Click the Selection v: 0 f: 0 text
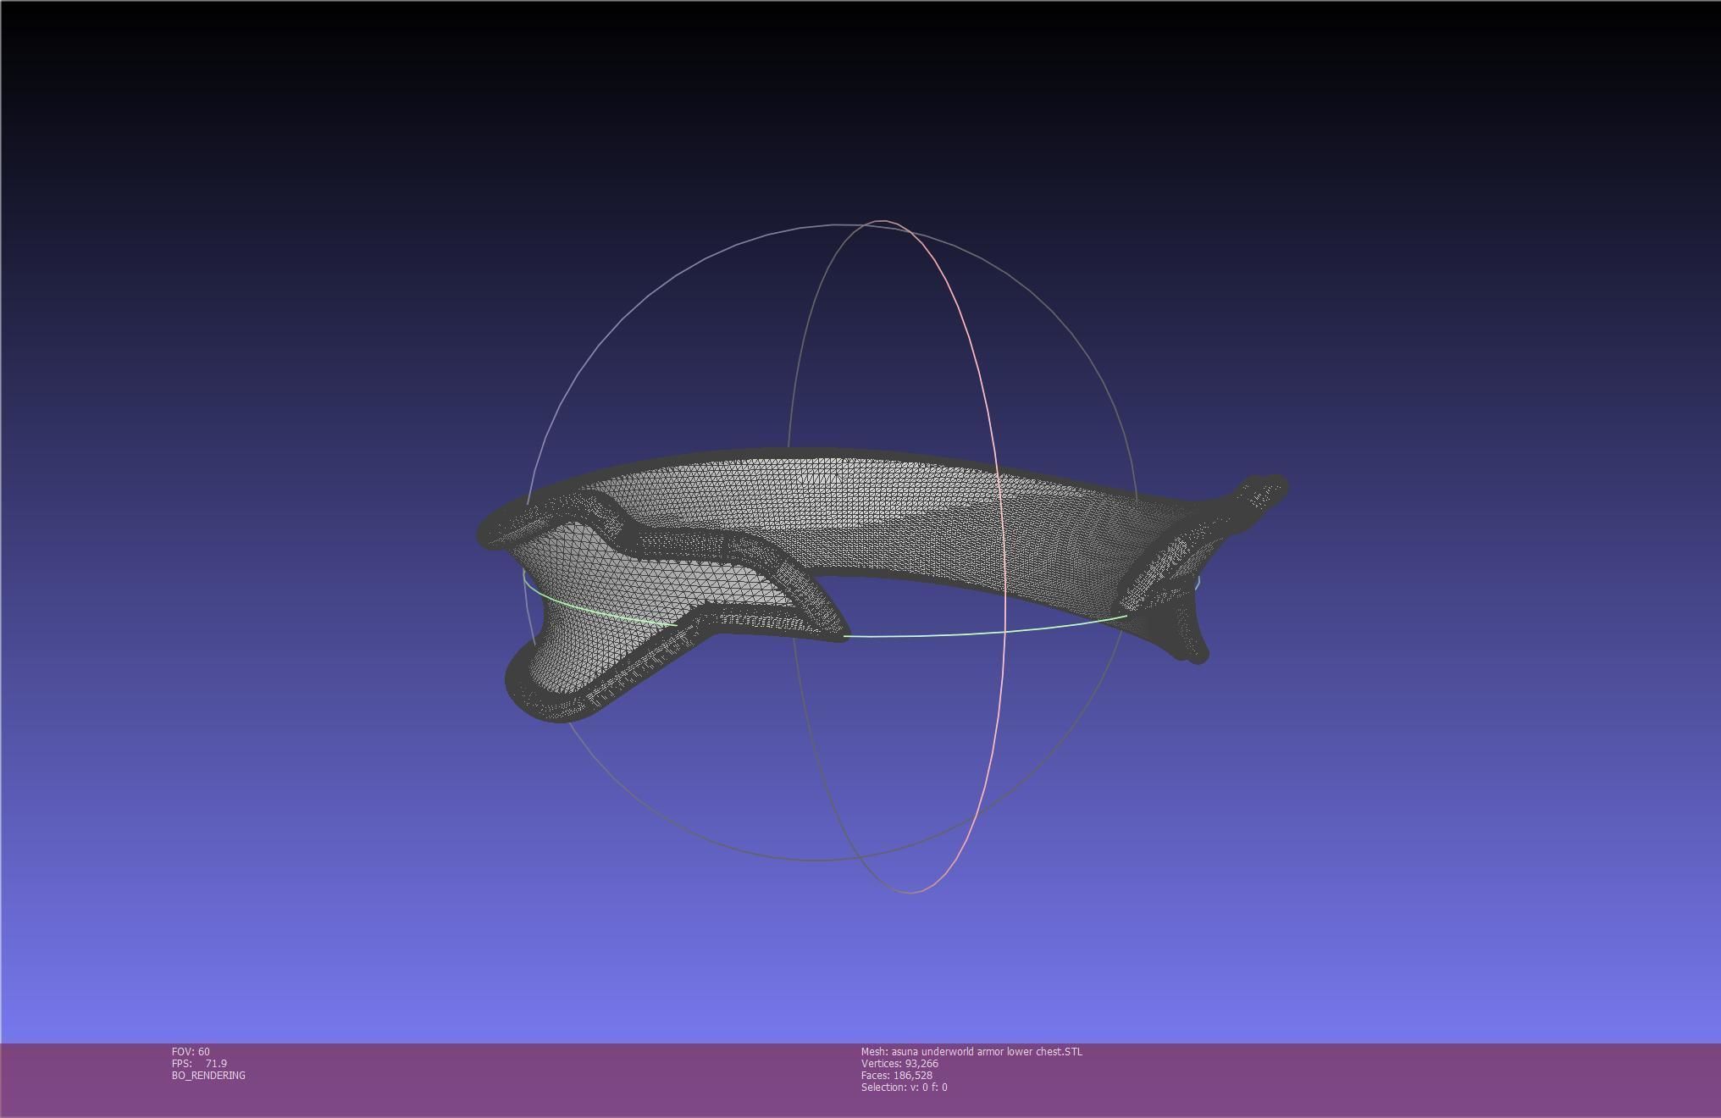1721x1118 pixels. (904, 1087)
